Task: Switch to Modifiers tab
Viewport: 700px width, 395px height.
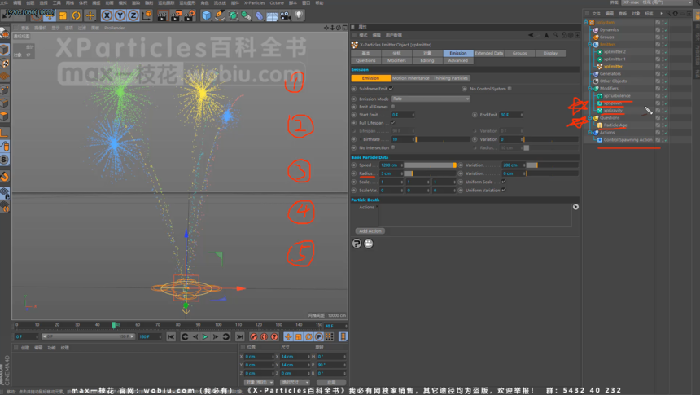Action: pos(396,61)
